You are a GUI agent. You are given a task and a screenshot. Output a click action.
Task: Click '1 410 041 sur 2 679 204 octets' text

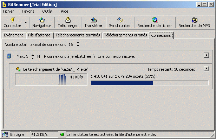123,76
